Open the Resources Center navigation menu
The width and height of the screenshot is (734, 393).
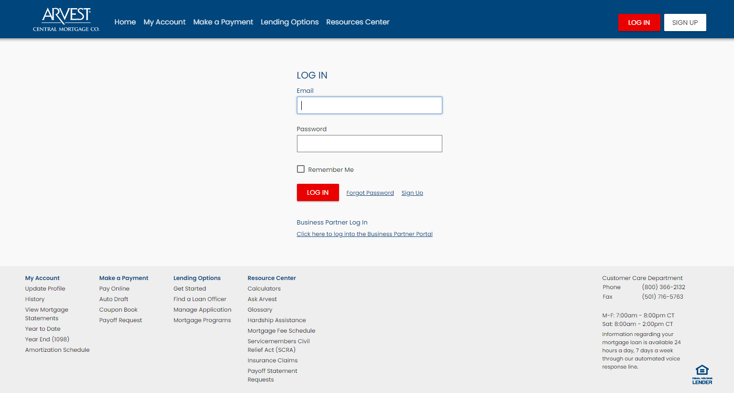point(358,22)
